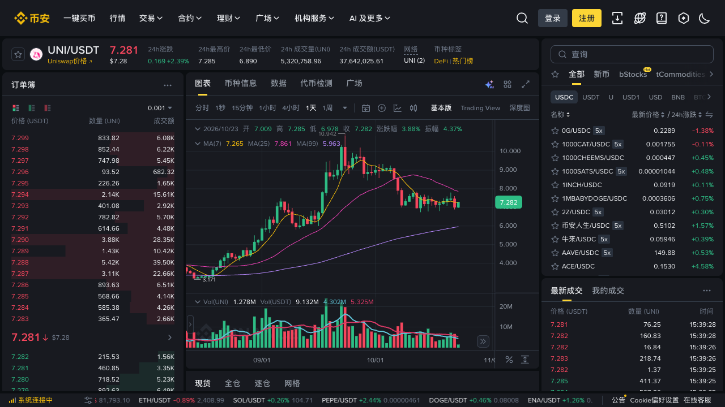Open the 合约 dropdown menu
This screenshot has width=725, height=407.
click(x=190, y=18)
